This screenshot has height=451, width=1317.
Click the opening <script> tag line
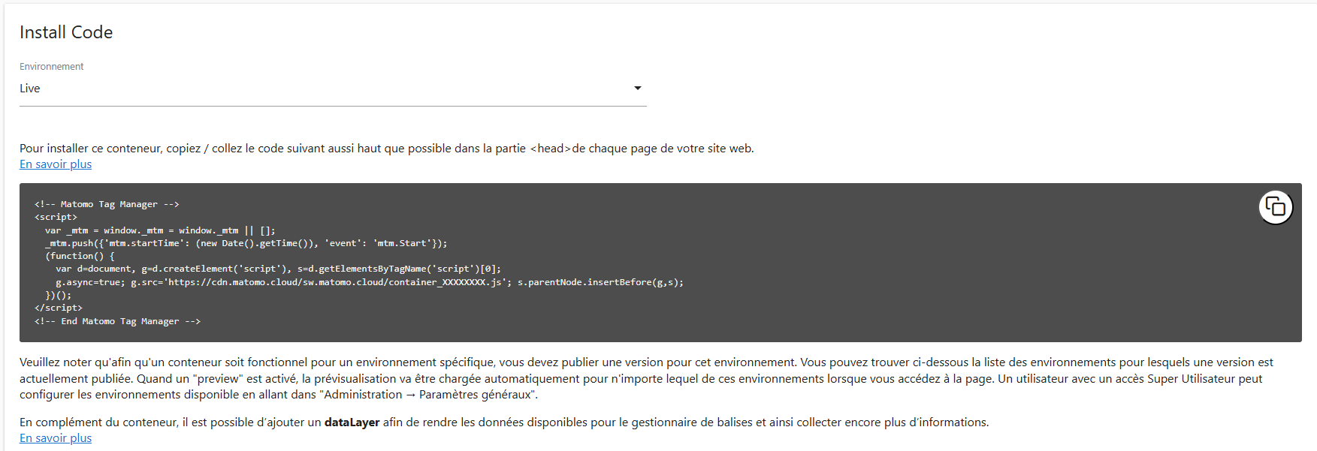56,217
